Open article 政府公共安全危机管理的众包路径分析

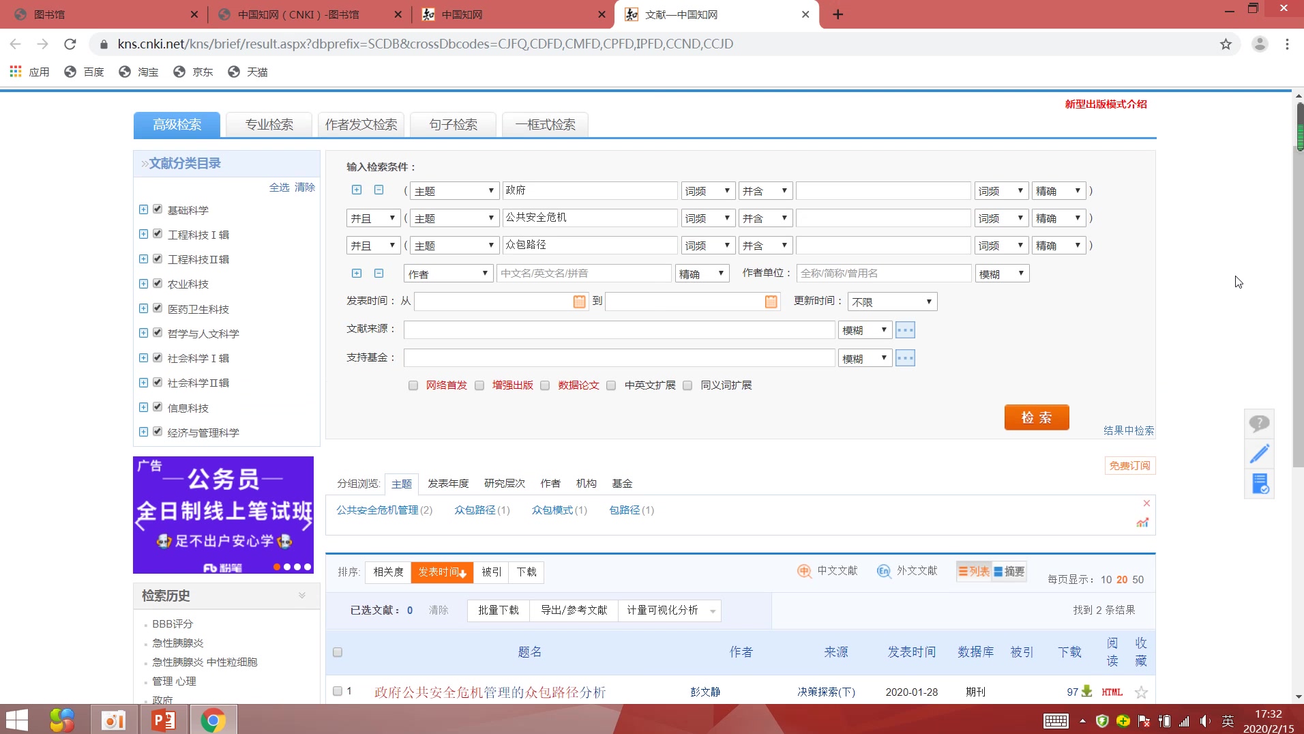coord(490,692)
